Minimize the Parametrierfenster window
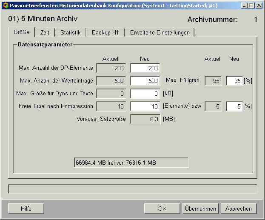Viewport: 265px width, 220px height. [x=244, y=6]
